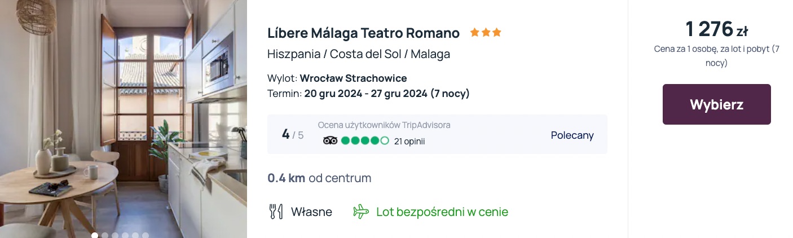Click the fork and knife meal icon

276,212
